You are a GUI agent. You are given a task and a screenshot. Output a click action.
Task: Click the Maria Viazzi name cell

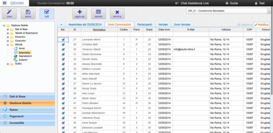(x=99, y=98)
